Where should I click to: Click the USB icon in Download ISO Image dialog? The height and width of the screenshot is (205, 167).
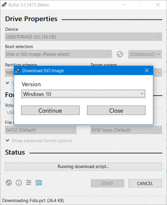(x=18, y=70)
